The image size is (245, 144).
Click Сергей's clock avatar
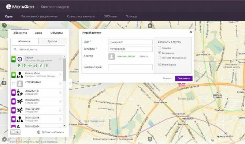click(20, 59)
